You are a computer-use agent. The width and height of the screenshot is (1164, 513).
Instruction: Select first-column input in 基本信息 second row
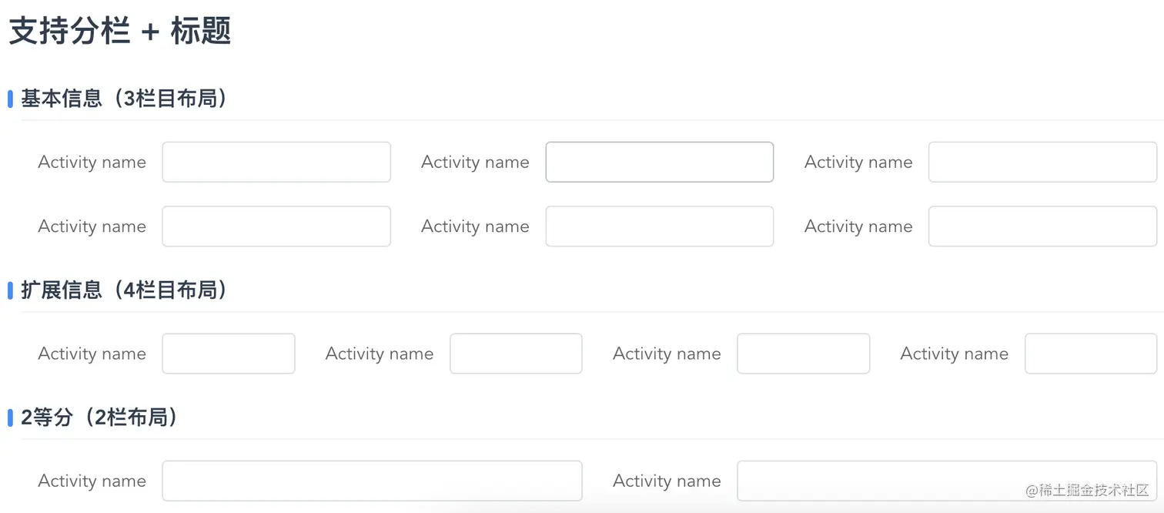[276, 226]
